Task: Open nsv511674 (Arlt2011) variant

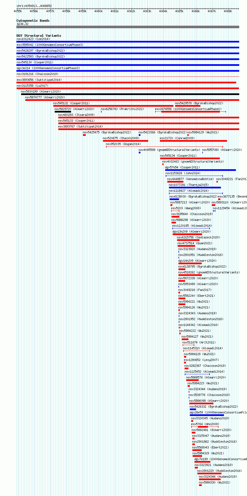Action: pos(199,342)
